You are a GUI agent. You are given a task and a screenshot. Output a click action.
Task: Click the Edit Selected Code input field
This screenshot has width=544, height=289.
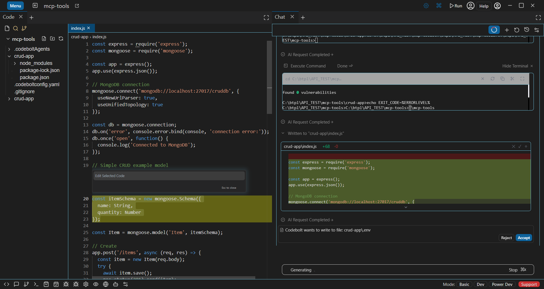point(169,176)
